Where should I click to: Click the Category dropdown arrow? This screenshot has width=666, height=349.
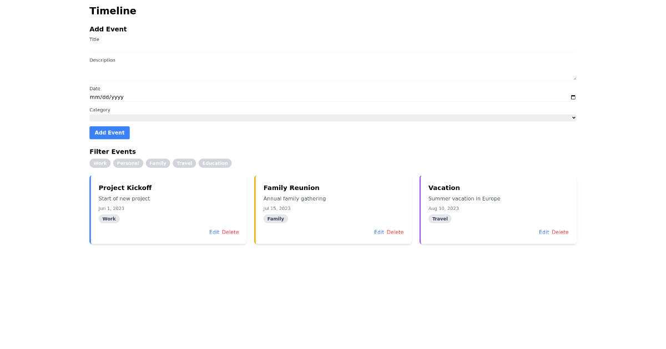[x=573, y=117]
